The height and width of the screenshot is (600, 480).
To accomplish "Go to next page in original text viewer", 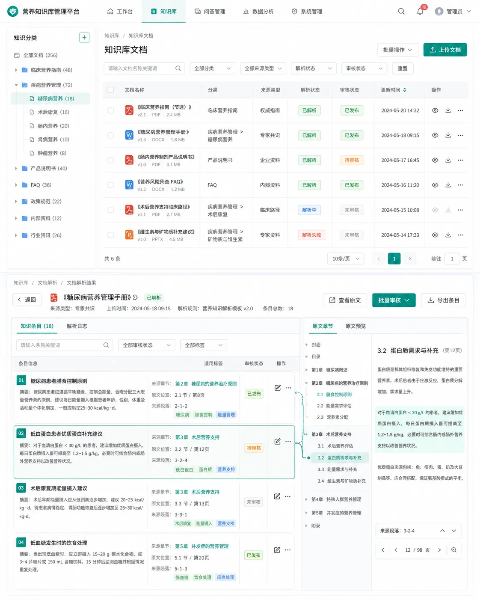I will click(439, 550).
